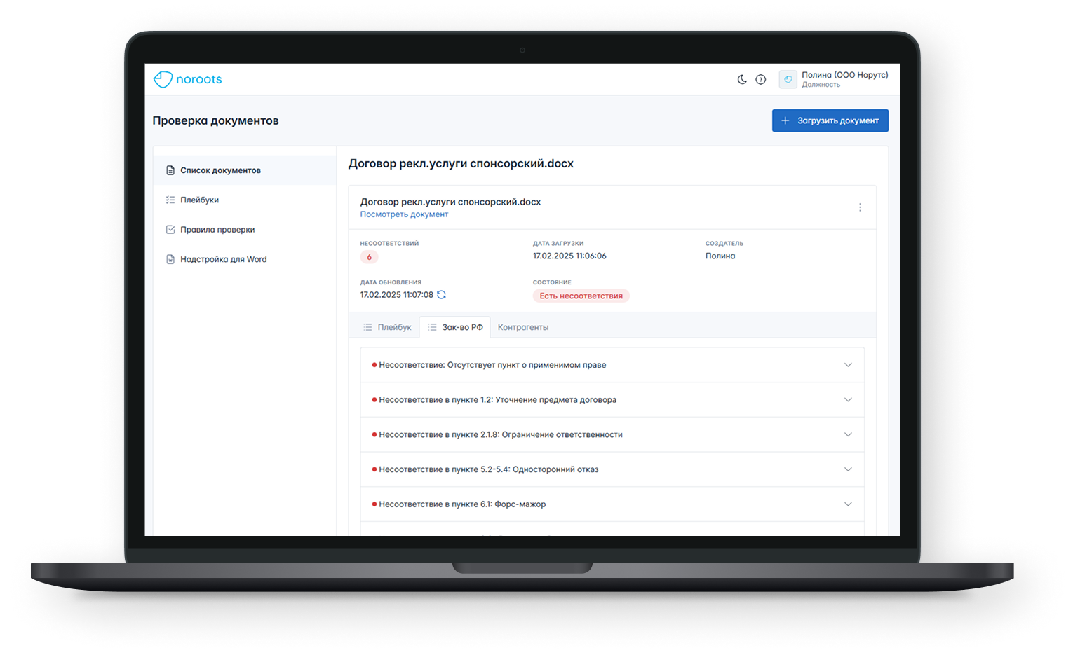Click the noroots logo
The image size is (1073, 655).
point(187,79)
